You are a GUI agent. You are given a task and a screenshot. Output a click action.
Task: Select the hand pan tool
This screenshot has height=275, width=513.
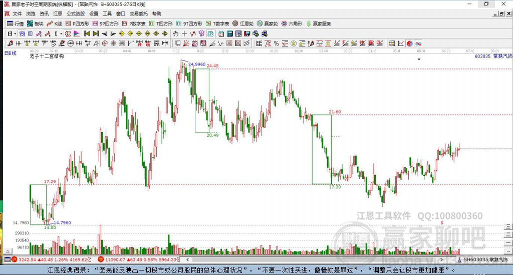[176, 33]
